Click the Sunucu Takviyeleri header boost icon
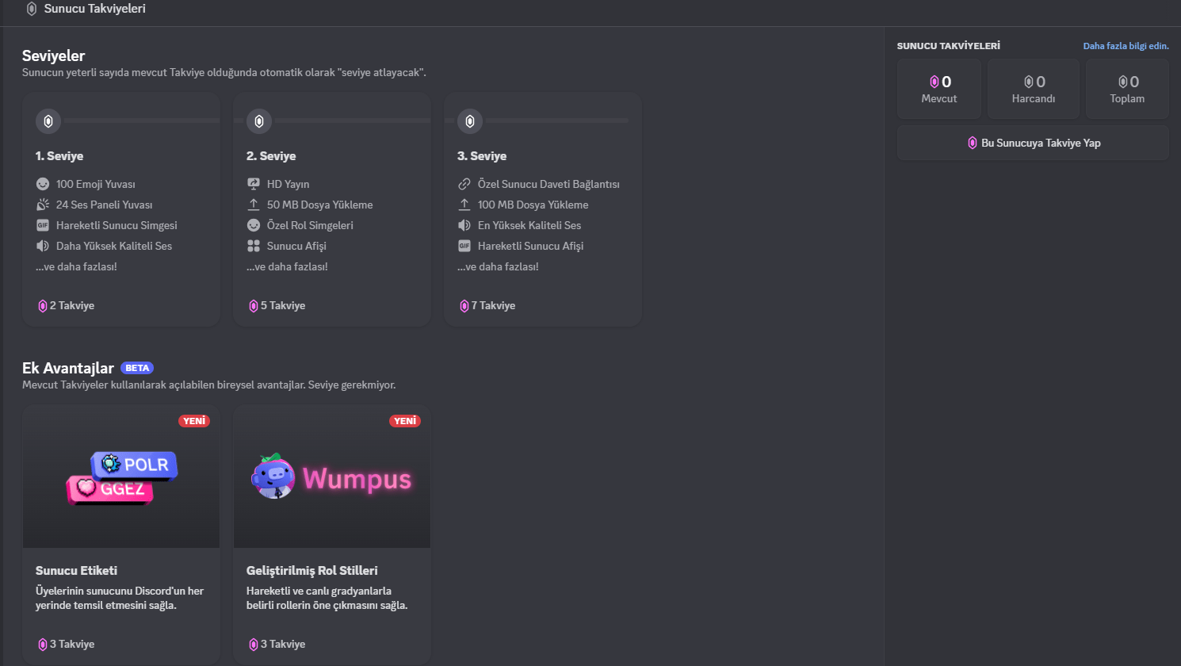Viewport: 1181px width, 666px height. click(32, 9)
